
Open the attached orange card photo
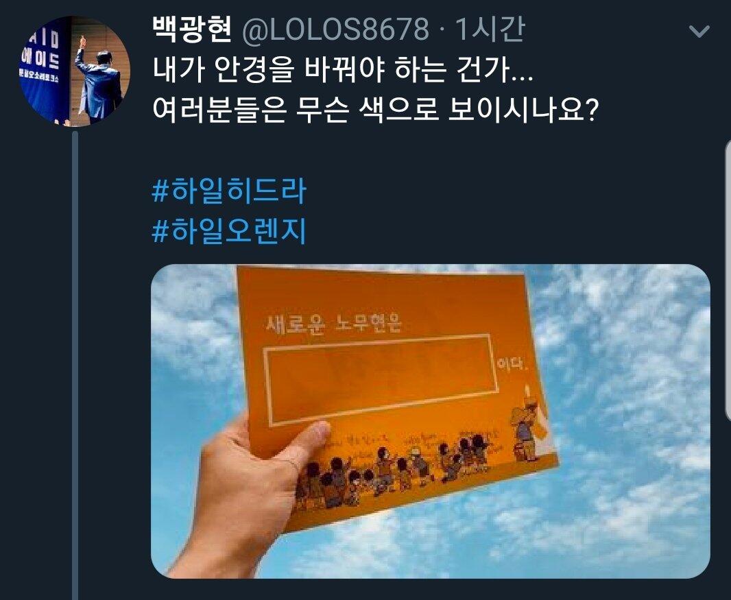click(x=430, y=421)
